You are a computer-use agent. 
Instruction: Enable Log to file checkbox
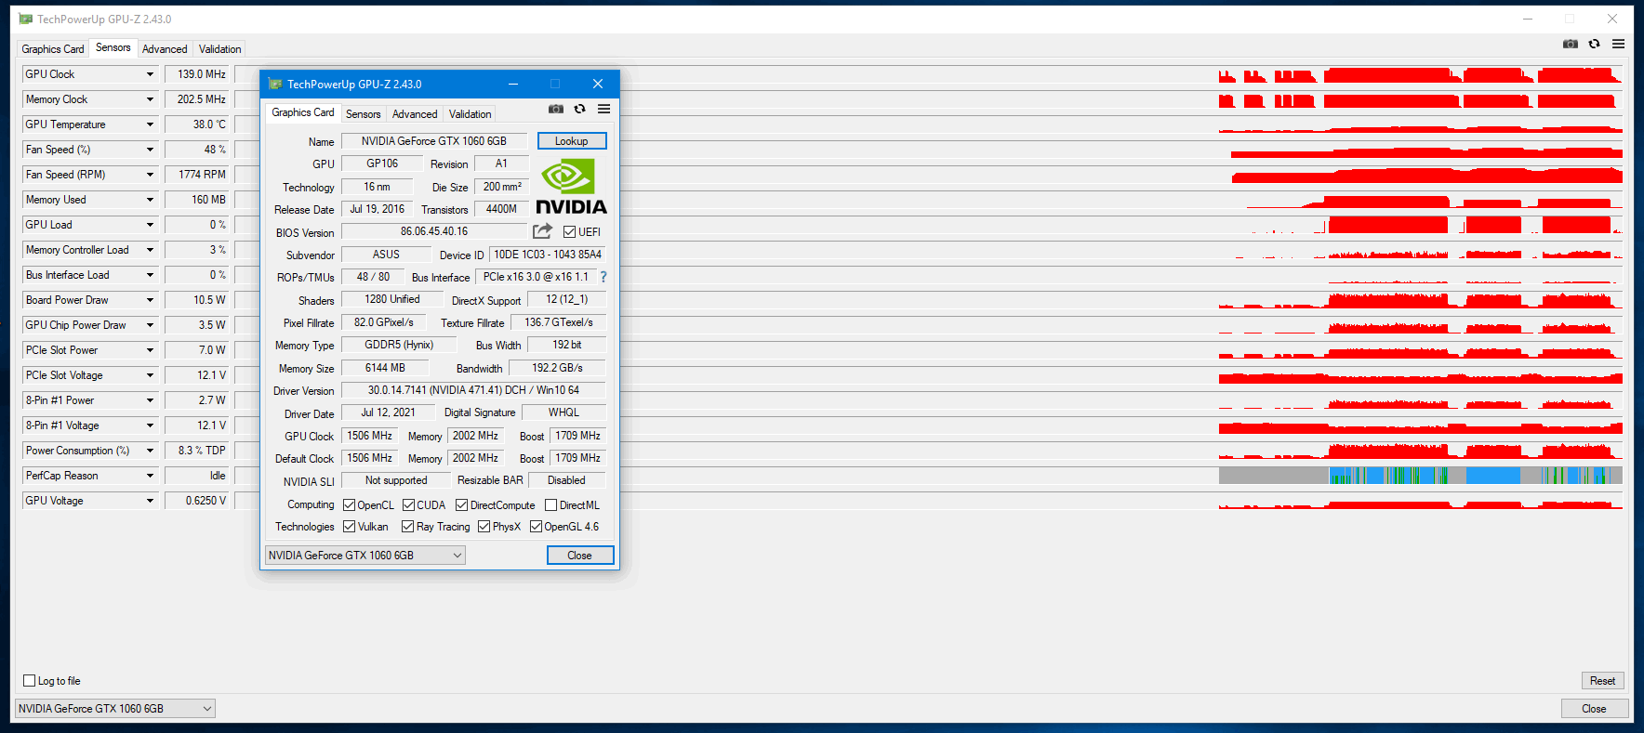29,681
